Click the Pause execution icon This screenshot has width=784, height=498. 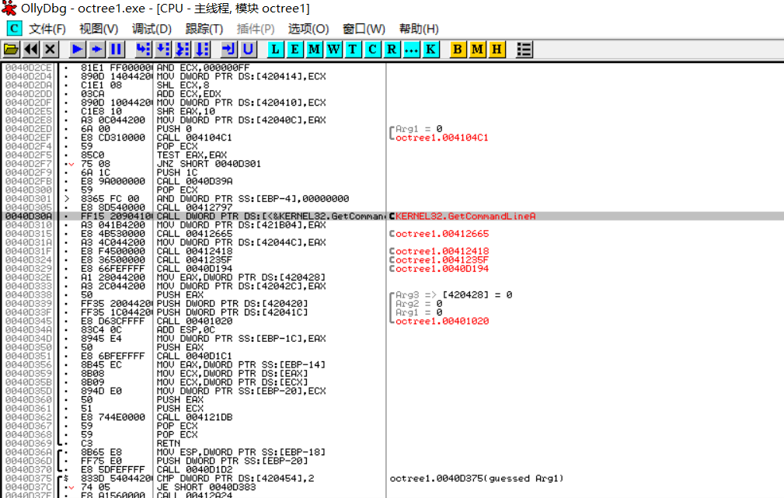117,50
